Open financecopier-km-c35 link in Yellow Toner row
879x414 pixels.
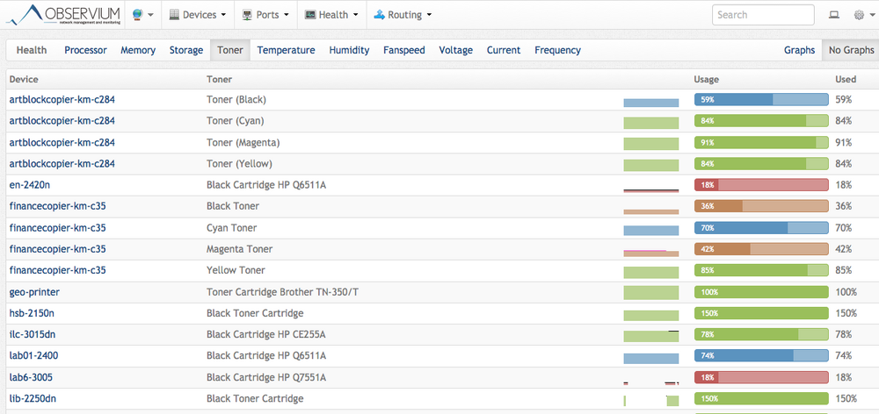[x=58, y=270]
